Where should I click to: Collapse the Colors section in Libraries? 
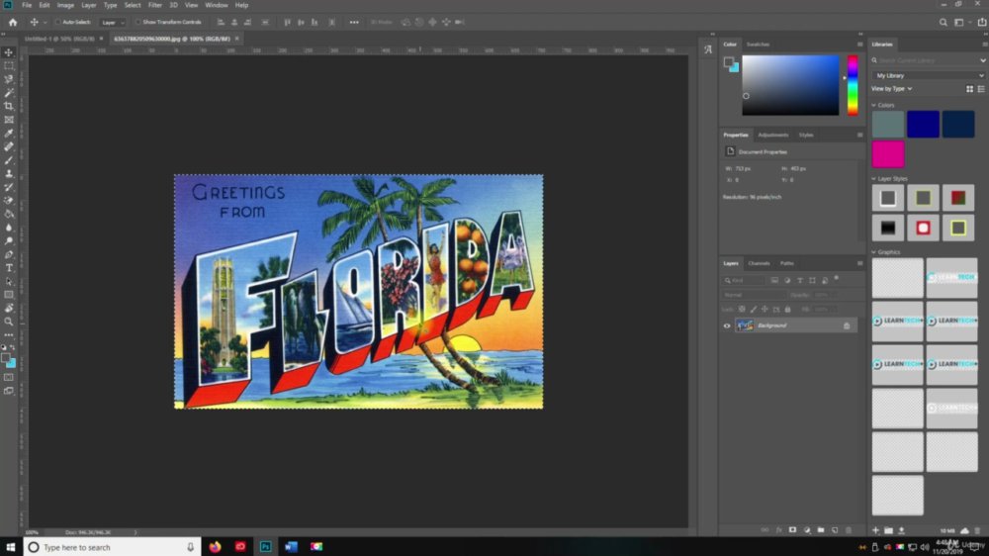pos(874,106)
